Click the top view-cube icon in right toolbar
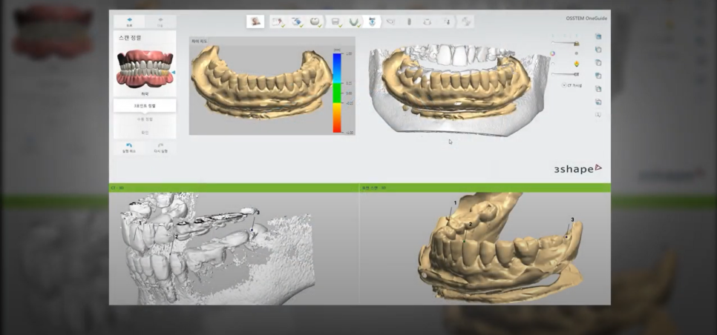This screenshot has height=335, width=717. [x=597, y=37]
